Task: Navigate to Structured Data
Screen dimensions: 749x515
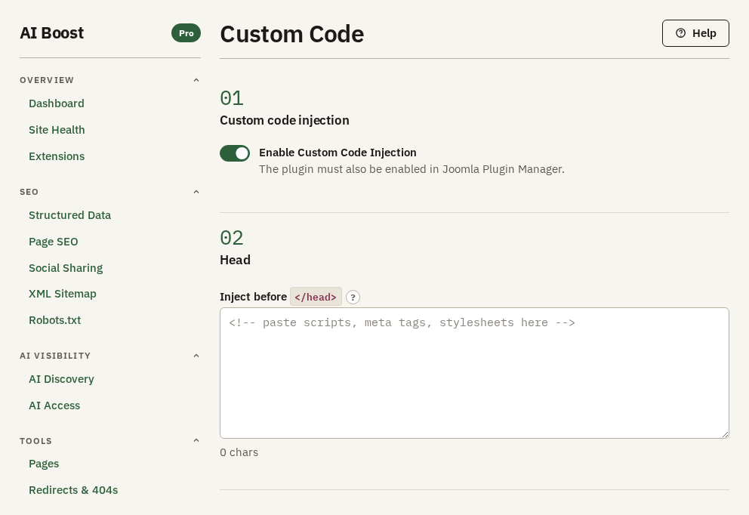Action: click(69, 215)
